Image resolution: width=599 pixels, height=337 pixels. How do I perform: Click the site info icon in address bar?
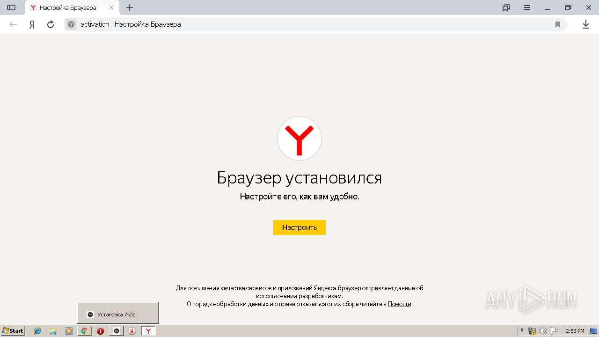click(71, 24)
